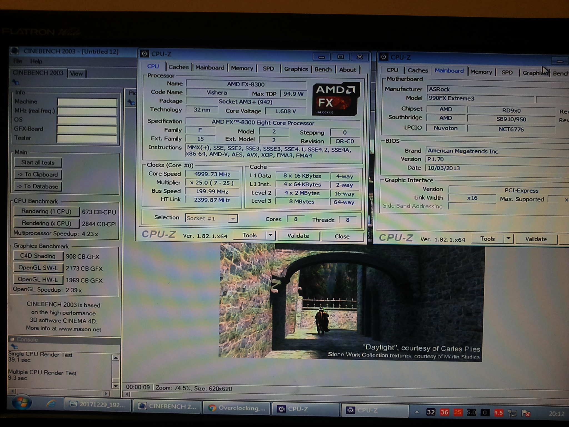
Task: Click the pin icon on the Picture panel
Action: point(131,102)
